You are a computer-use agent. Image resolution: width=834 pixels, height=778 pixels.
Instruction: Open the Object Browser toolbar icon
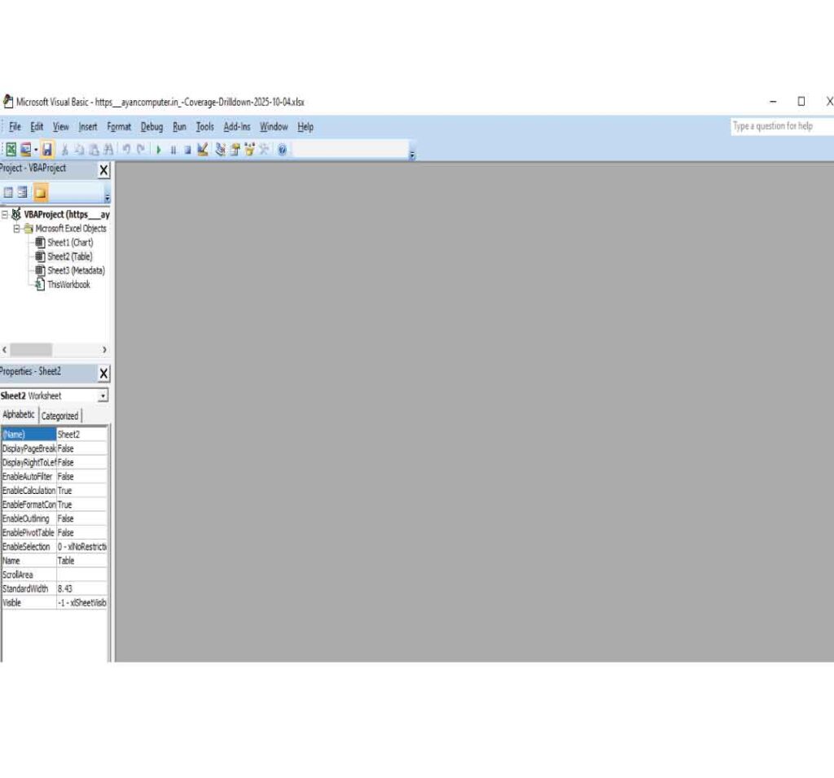pos(249,150)
